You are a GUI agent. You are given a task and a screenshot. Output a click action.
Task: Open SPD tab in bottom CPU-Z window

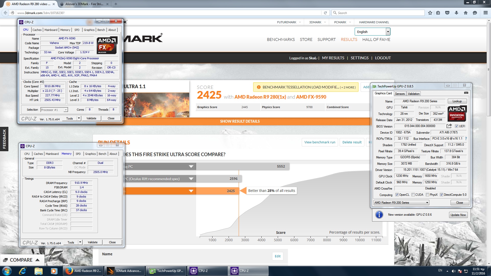click(x=78, y=154)
